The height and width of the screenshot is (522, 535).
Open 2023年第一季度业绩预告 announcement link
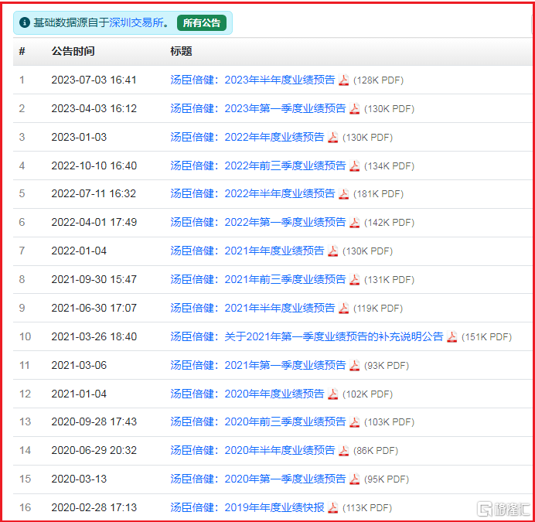click(x=258, y=108)
